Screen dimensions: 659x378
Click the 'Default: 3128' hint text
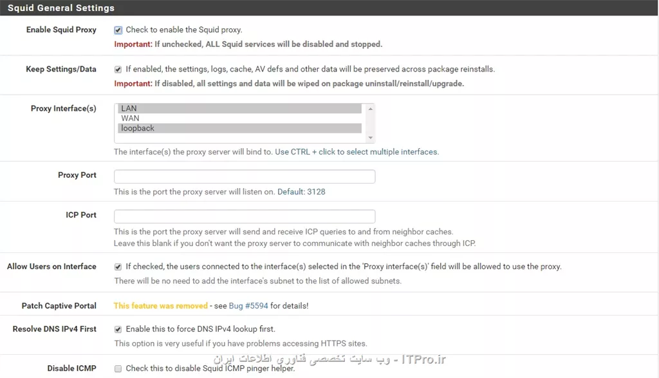tap(301, 192)
